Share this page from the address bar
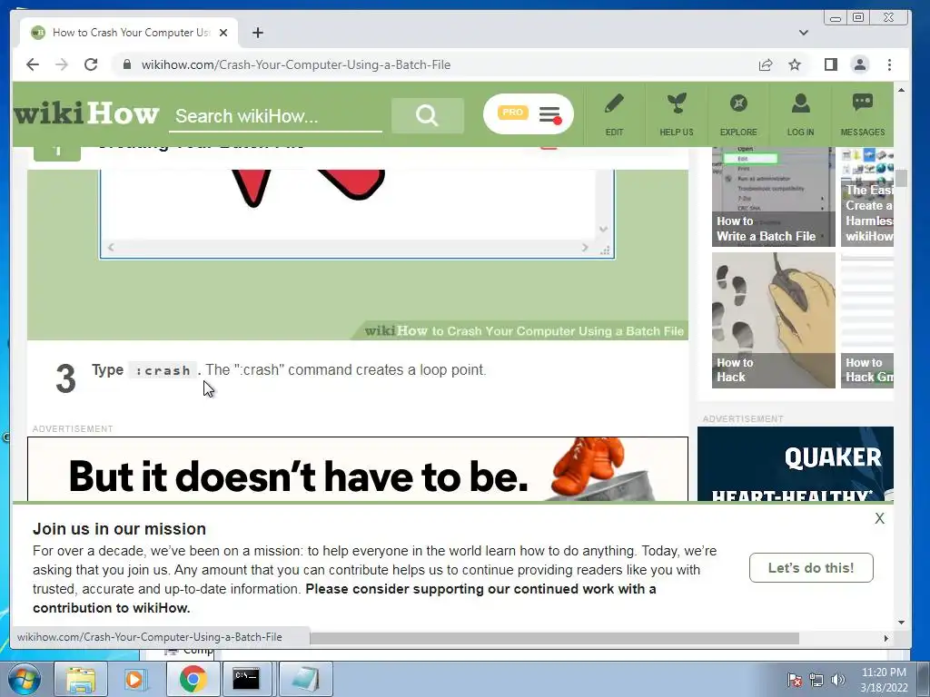 (765, 64)
